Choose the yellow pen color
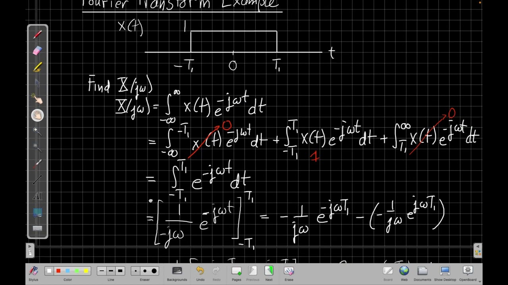Viewport: 508px width, 285px height. [86, 271]
